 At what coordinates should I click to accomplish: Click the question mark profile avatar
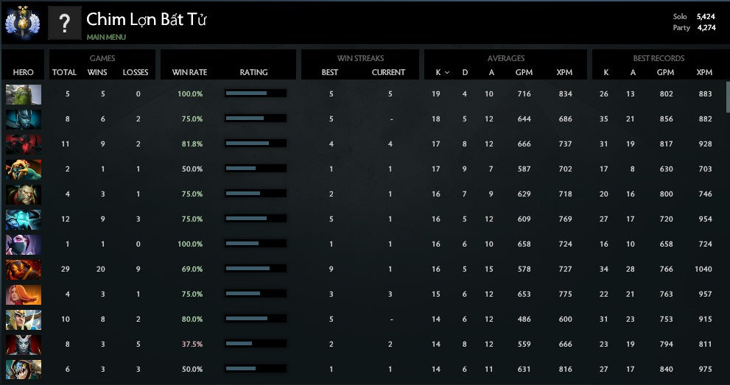coord(65,24)
